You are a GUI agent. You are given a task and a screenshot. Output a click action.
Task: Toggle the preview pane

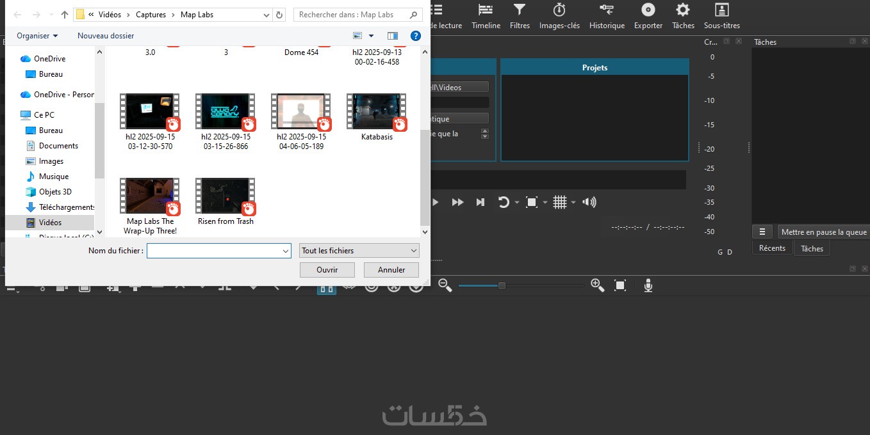tap(393, 36)
